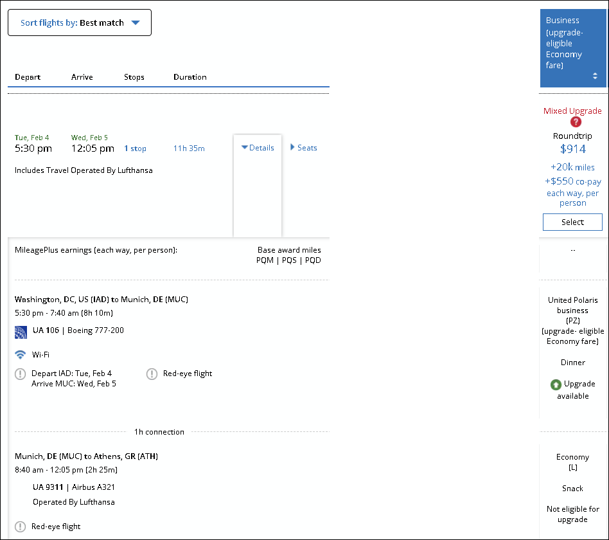Click the $914 price
609x540 pixels.
pyautogui.click(x=573, y=149)
